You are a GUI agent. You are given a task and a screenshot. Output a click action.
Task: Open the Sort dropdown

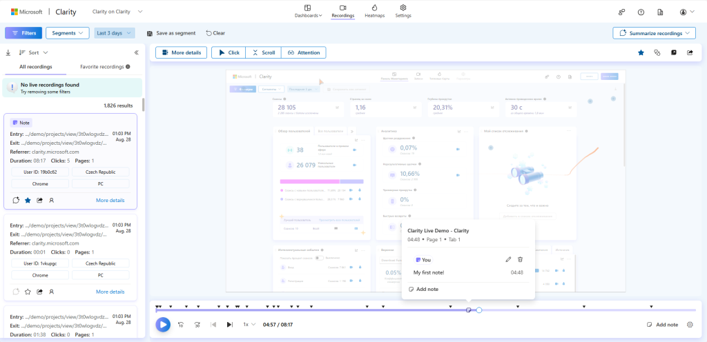33,52
